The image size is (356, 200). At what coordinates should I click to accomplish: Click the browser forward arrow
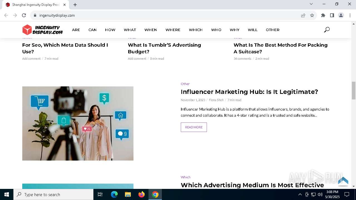tap(15, 15)
